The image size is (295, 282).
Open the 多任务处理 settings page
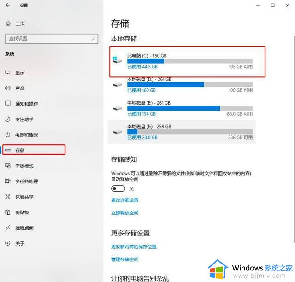point(27,182)
